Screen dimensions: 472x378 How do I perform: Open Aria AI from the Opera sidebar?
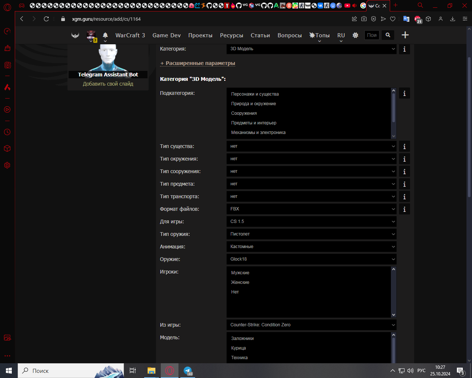click(7, 87)
